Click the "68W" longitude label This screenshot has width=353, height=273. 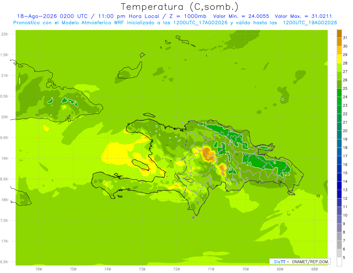tap(314, 269)
